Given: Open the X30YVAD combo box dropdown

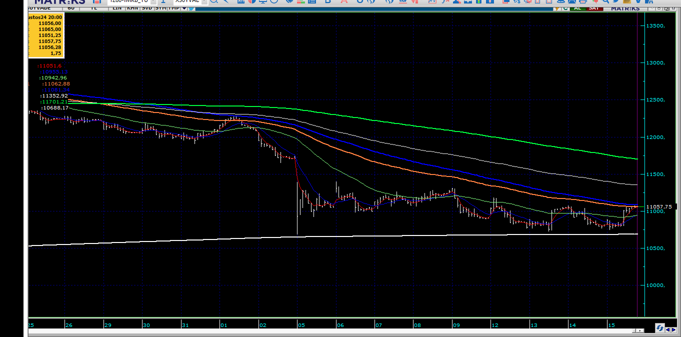Looking at the screenshot, I should (x=204, y=1).
